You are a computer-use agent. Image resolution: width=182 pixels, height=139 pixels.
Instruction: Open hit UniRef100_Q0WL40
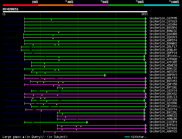pyautogui.click(x=163, y=50)
